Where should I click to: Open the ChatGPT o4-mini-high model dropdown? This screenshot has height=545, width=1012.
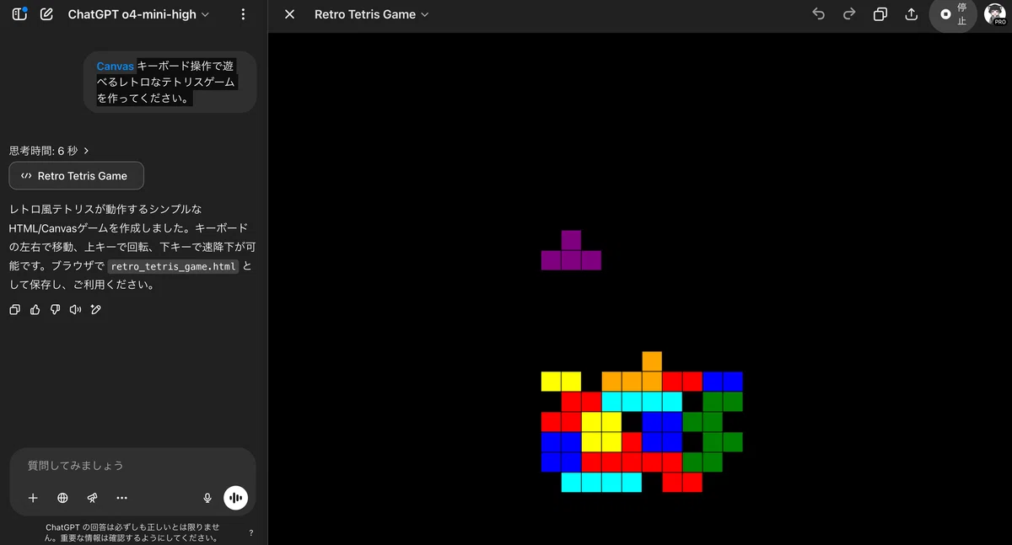click(138, 14)
